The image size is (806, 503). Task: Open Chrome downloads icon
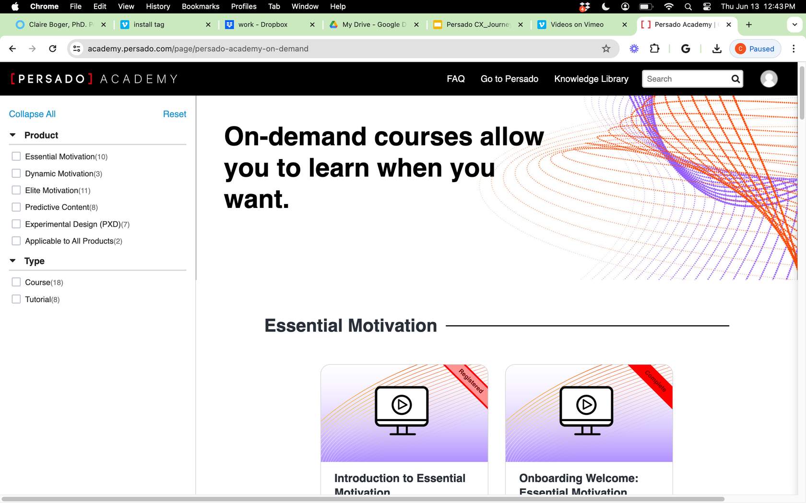pos(717,48)
